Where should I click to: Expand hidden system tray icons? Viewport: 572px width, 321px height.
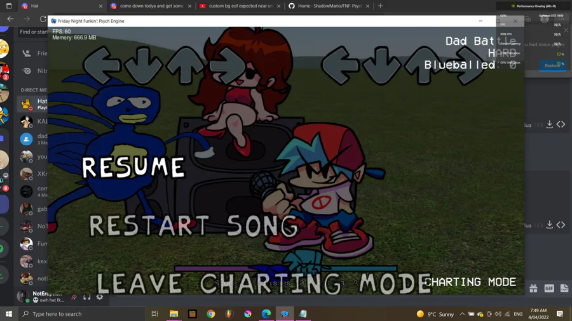tap(462, 314)
